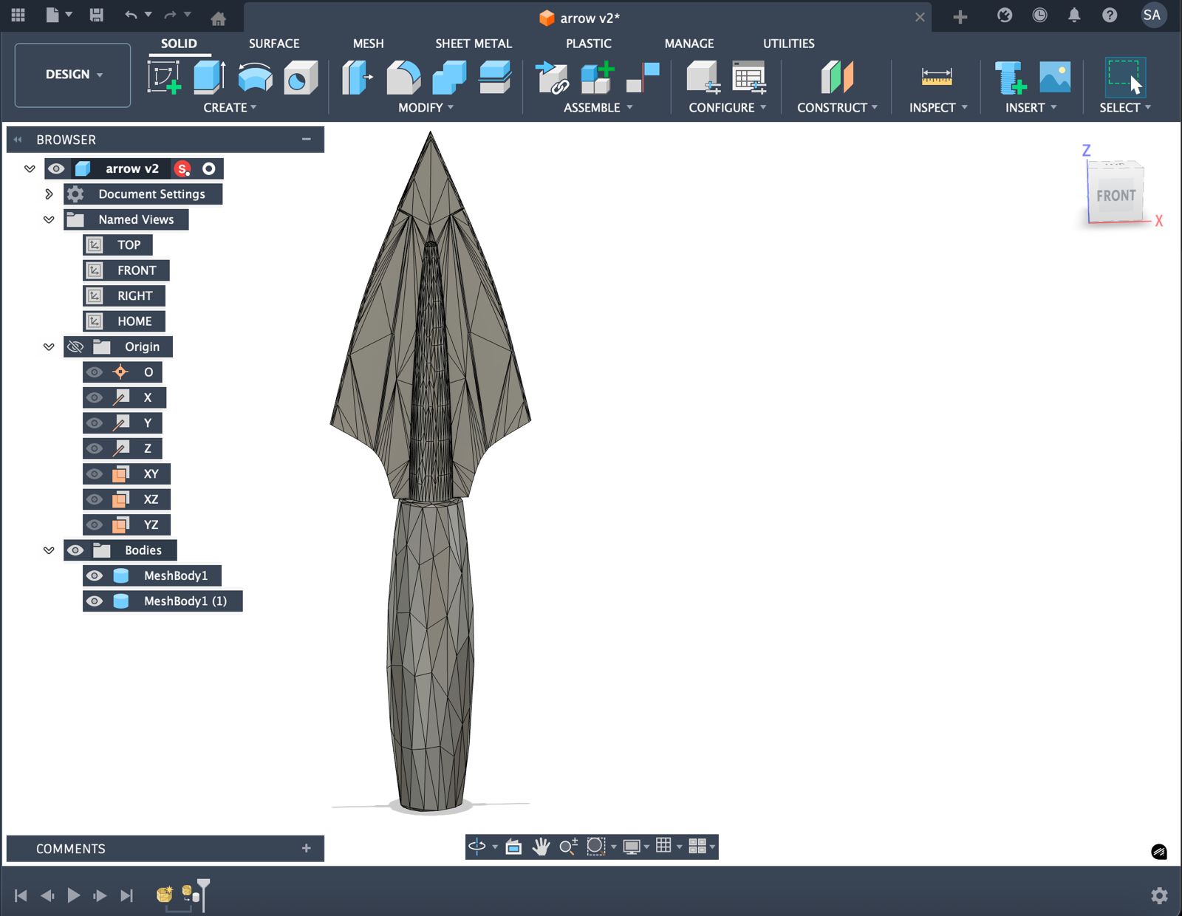Switch to the SURFACE tab
Image resolution: width=1182 pixels, height=916 pixels.
tap(274, 44)
